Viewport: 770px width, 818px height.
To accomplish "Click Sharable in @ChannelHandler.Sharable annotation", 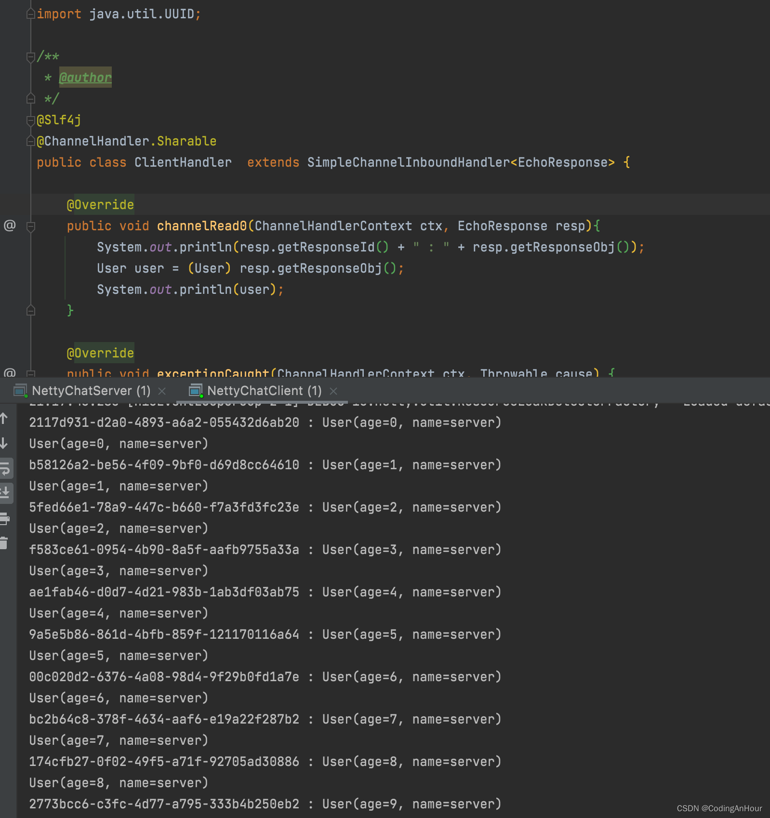I will pyautogui.click(x=186, y=141).
